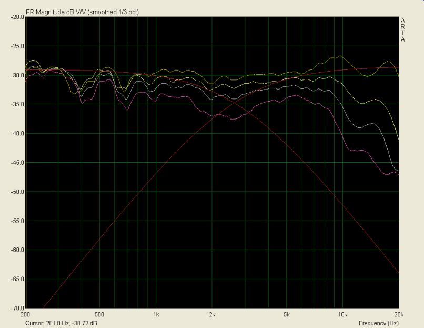Click the 200 frequency axis label
Image resolution: width=424 pixels, height=328 pixels.
pyautogui.click(x=25, y=314)
